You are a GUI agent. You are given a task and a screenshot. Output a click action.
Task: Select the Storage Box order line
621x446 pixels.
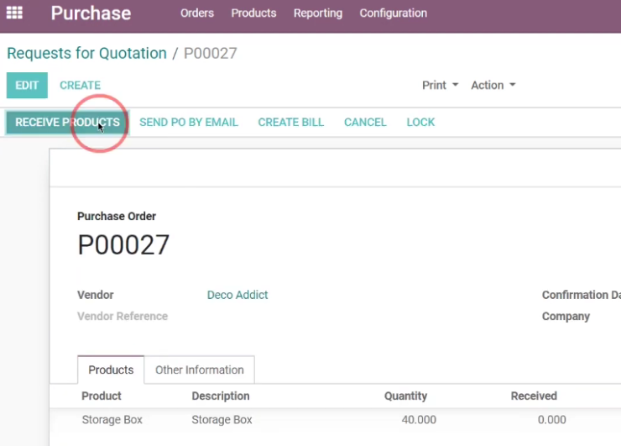pos(335,420)
